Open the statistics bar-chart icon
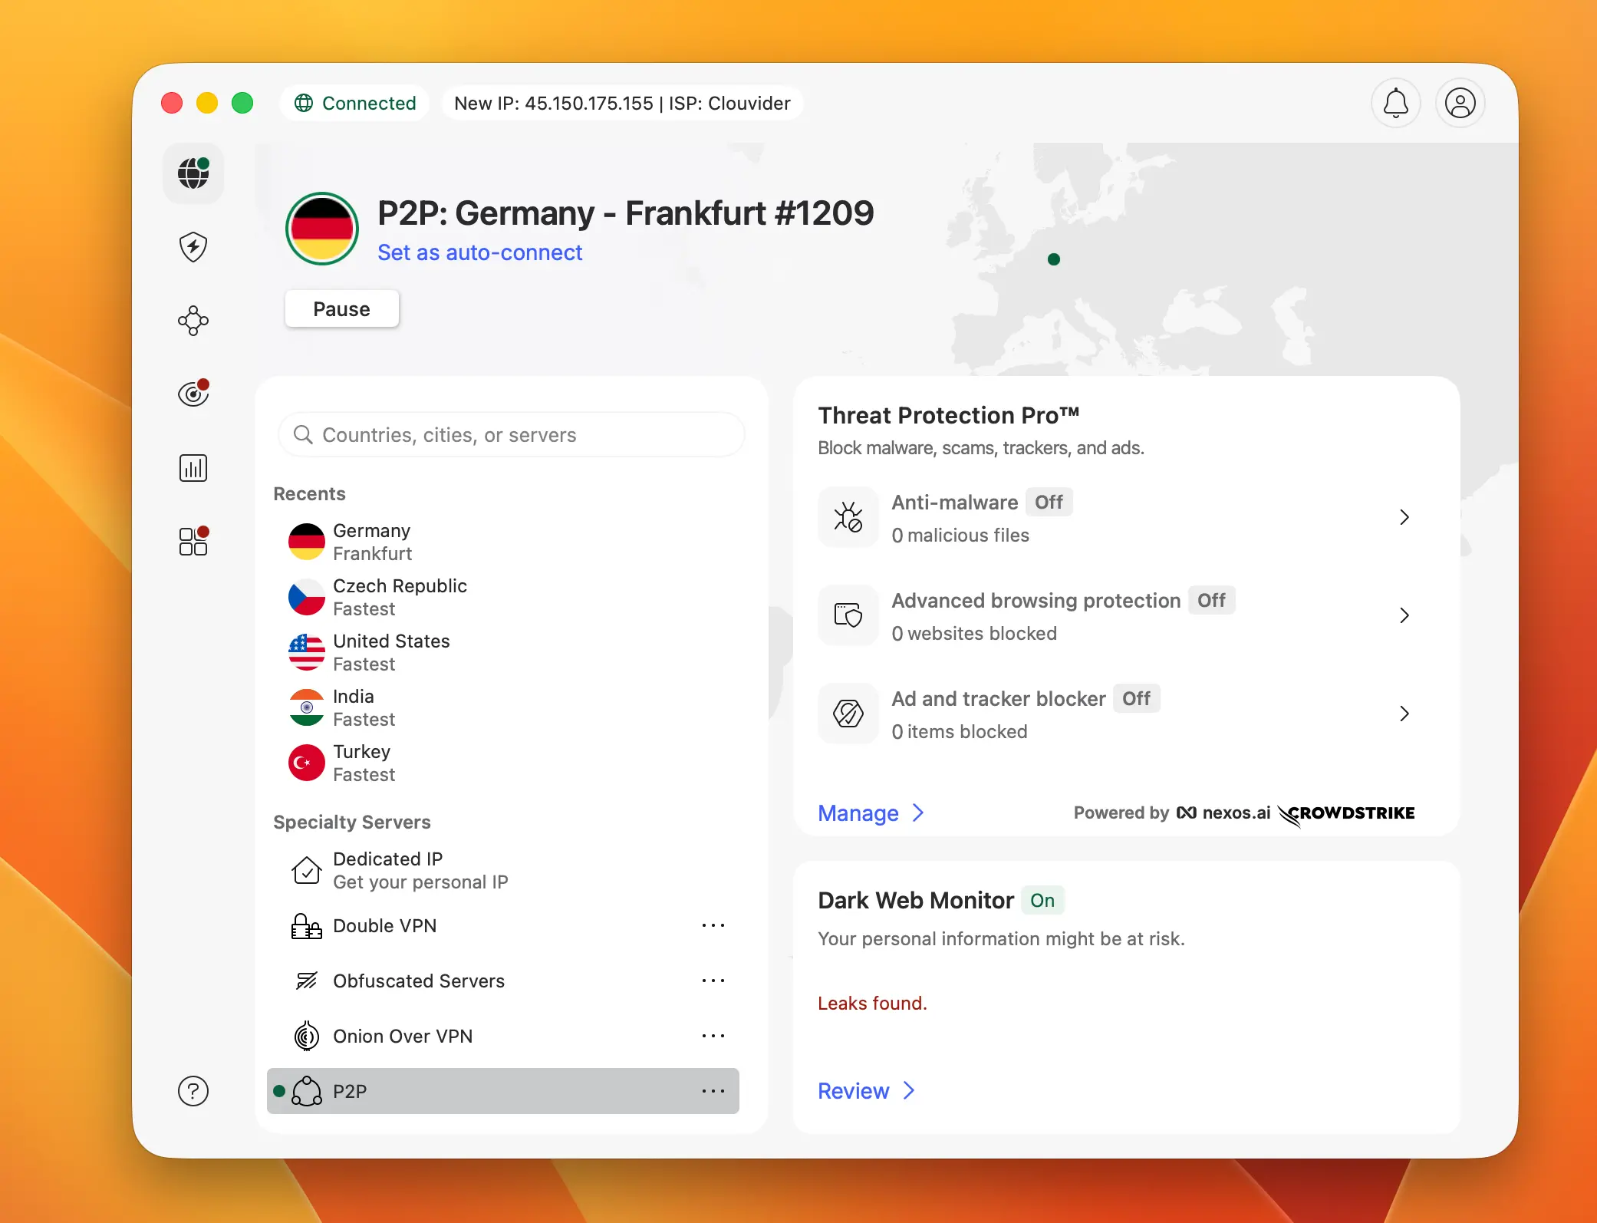Image resolution: width=1597 pixels, height=1223 pixels. (193, 468)
